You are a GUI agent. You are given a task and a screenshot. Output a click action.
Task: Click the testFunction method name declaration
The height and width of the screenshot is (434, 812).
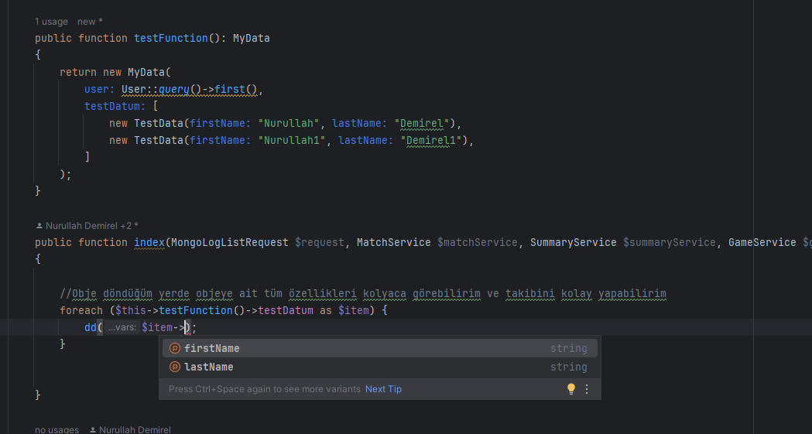point(171,38)
